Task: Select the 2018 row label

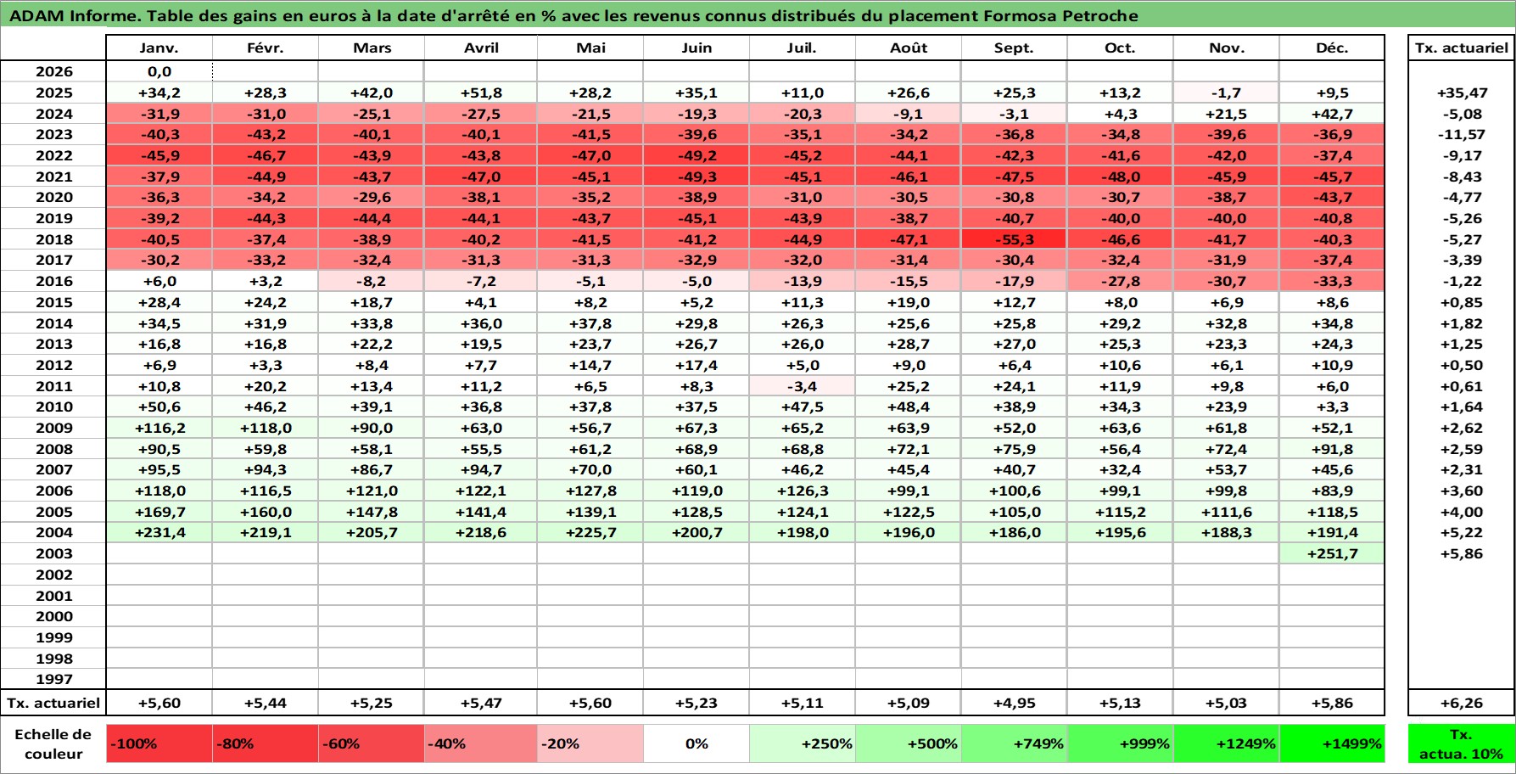Action: (x=53, y=239)
